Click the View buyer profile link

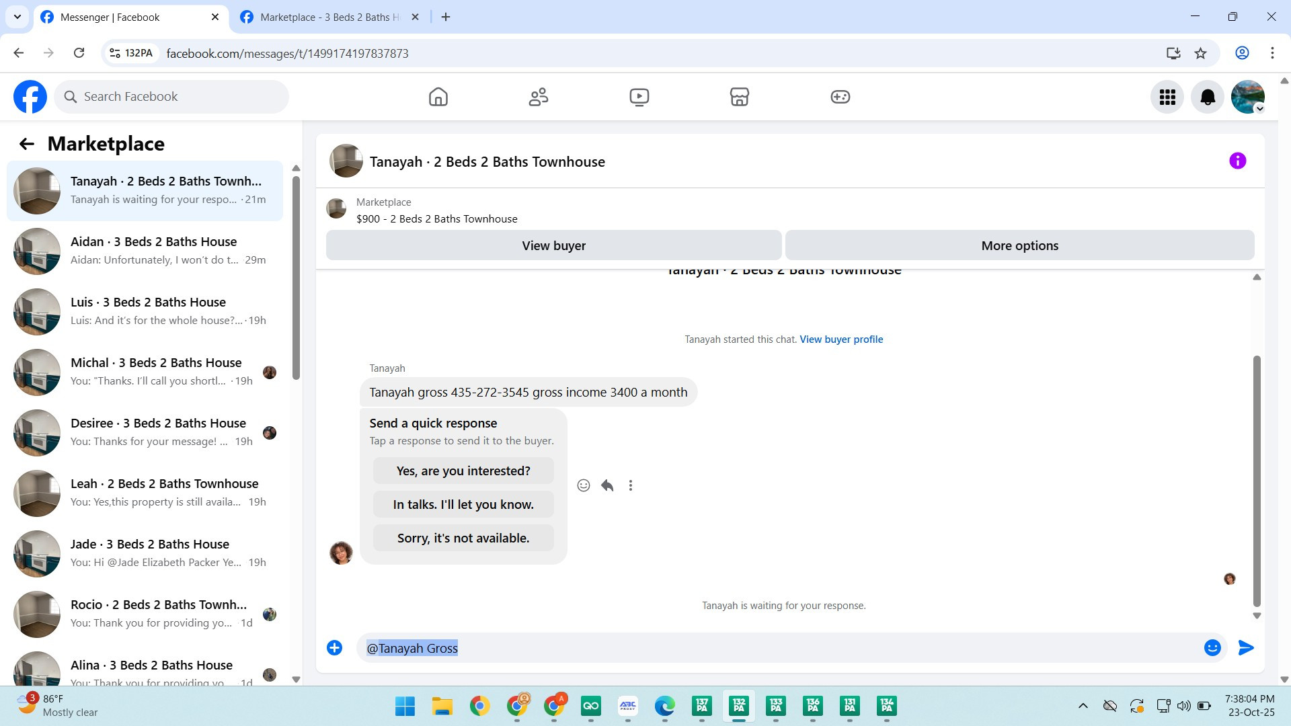point(840,339)
